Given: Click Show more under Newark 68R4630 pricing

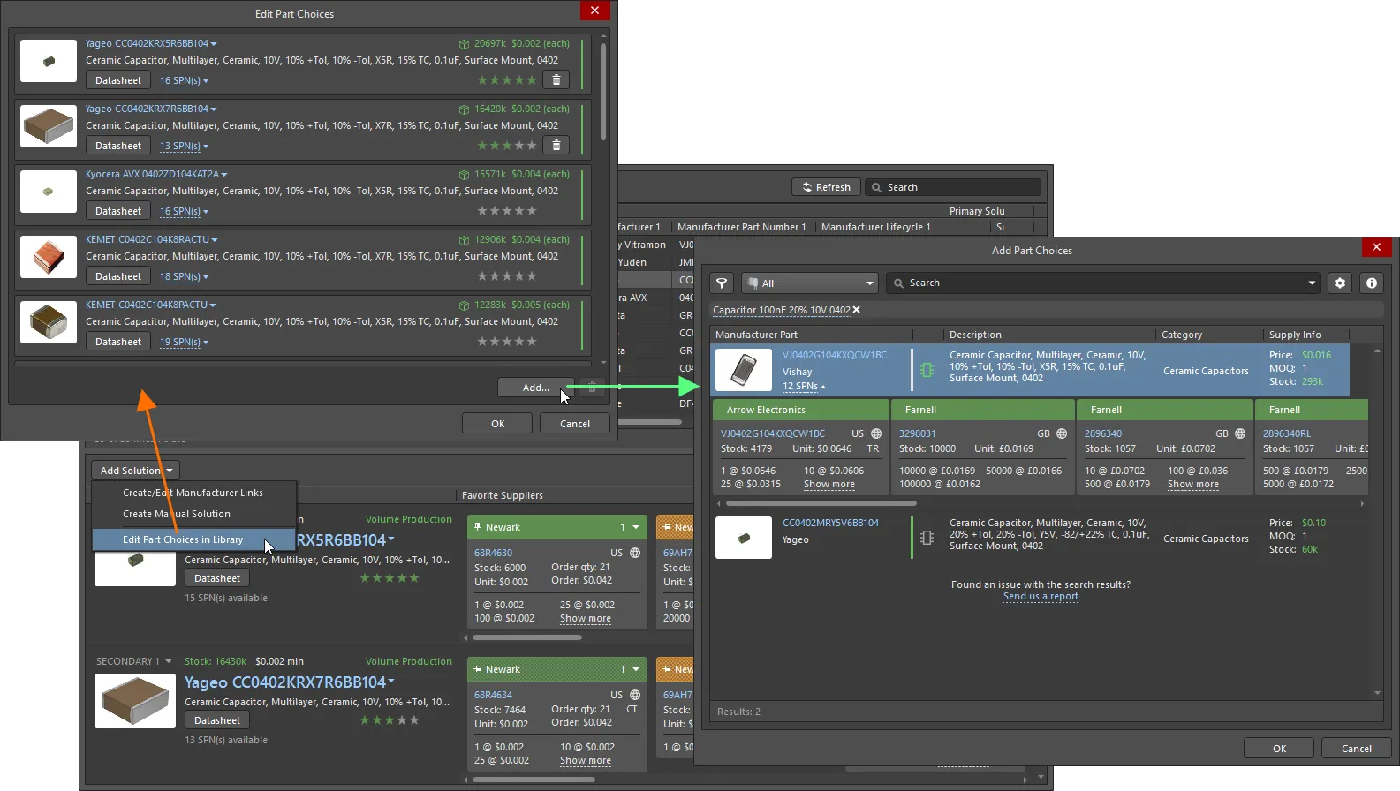Looking at the screenshot, I should click(x=586, y=618).
